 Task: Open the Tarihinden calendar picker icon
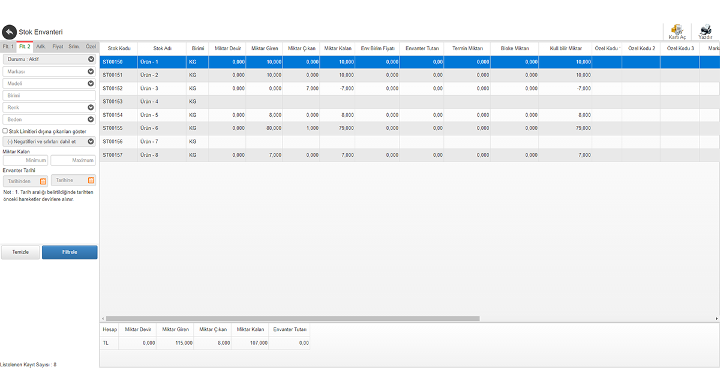click(43, 181)
